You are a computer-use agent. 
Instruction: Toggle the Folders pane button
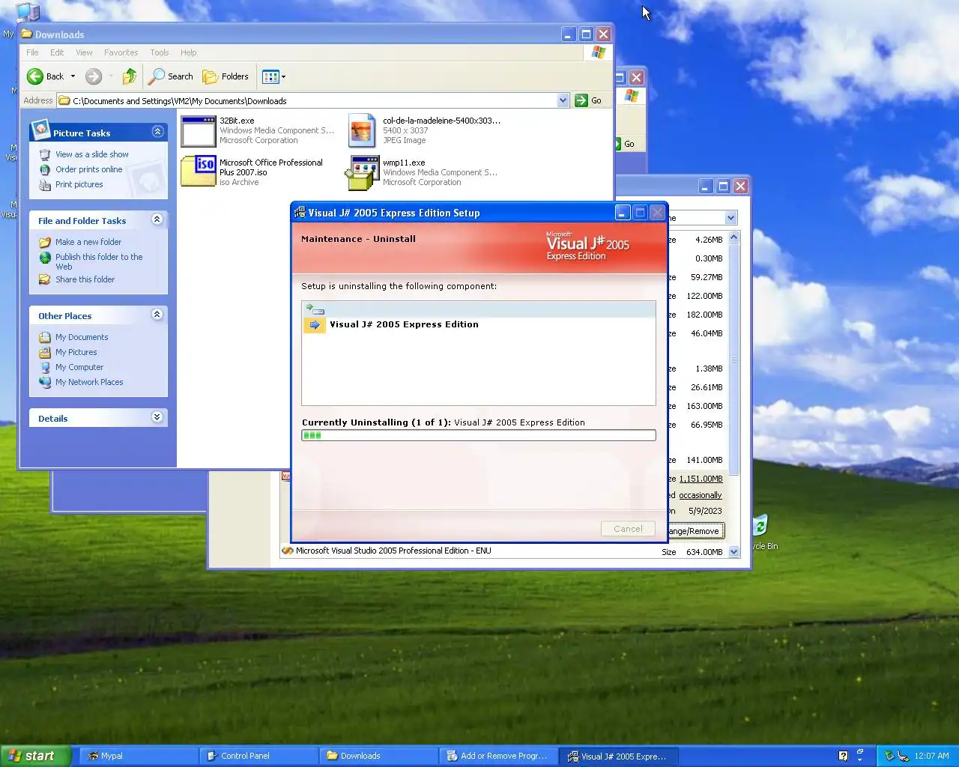click(x=226, y=76)
